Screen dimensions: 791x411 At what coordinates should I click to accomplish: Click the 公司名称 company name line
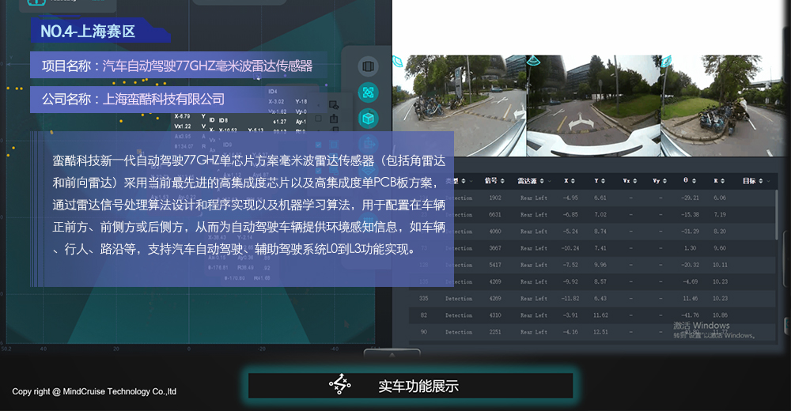(133, 99)
